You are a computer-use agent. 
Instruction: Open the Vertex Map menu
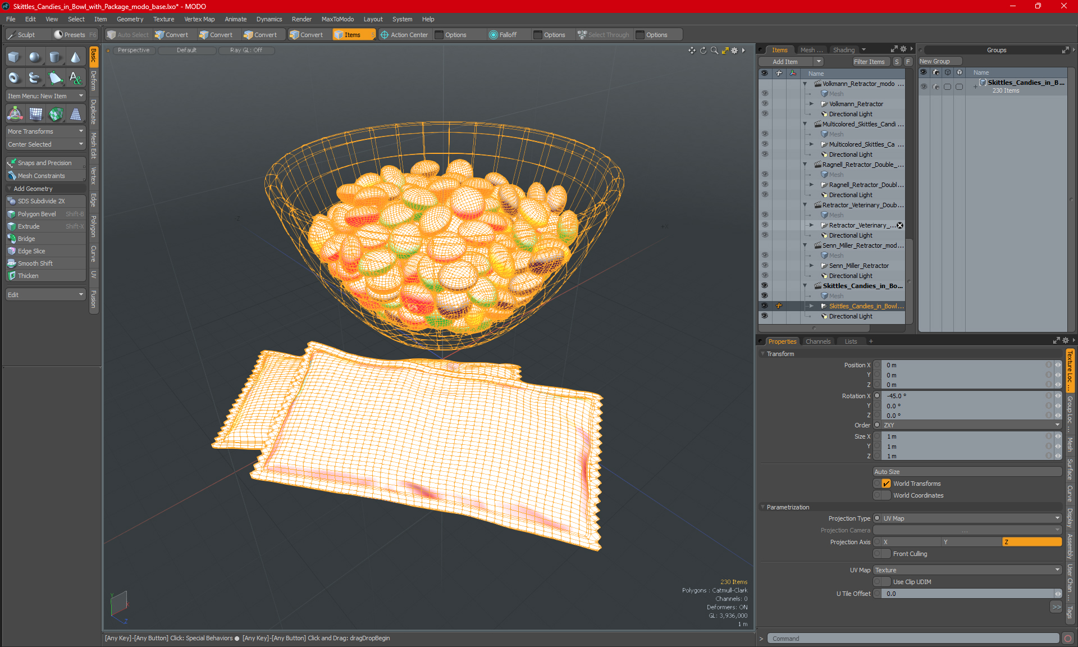(x=199, y=19)
